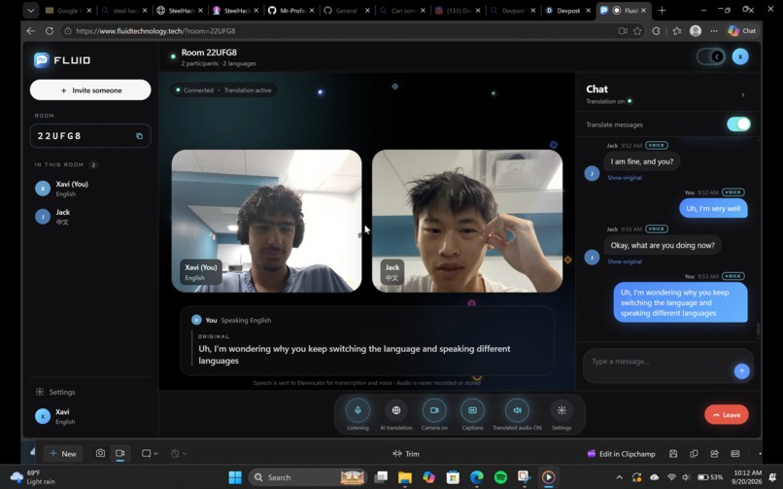The height and width of the screenshot is (489, 783).
Task: Select Xavi's video tile
Action: coord(266,221)
